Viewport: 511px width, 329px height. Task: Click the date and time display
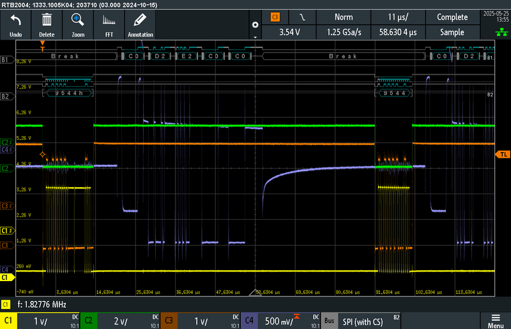coord(496,17)
